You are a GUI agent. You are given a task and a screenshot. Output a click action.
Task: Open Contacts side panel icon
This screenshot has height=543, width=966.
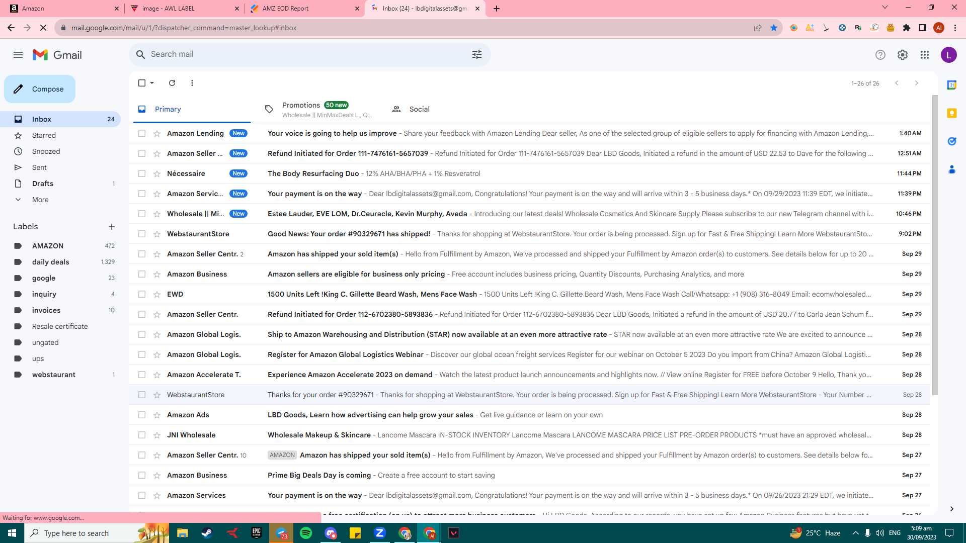[951, 169]
